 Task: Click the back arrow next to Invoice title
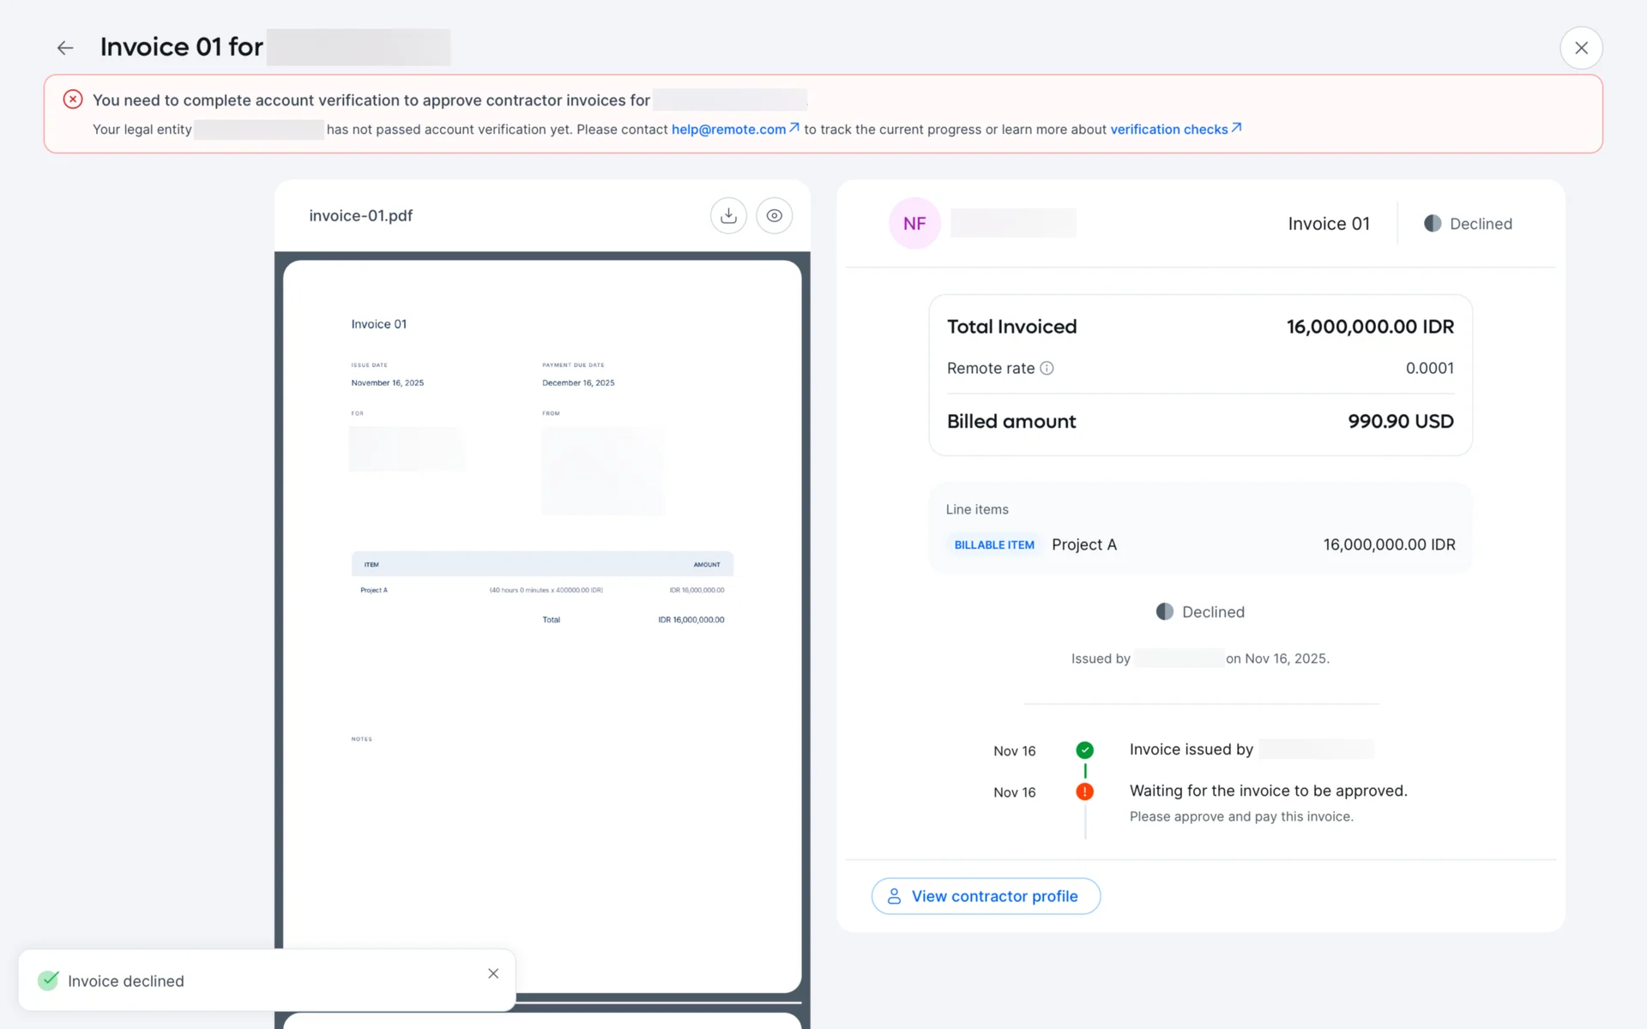(x=65, y=48)
